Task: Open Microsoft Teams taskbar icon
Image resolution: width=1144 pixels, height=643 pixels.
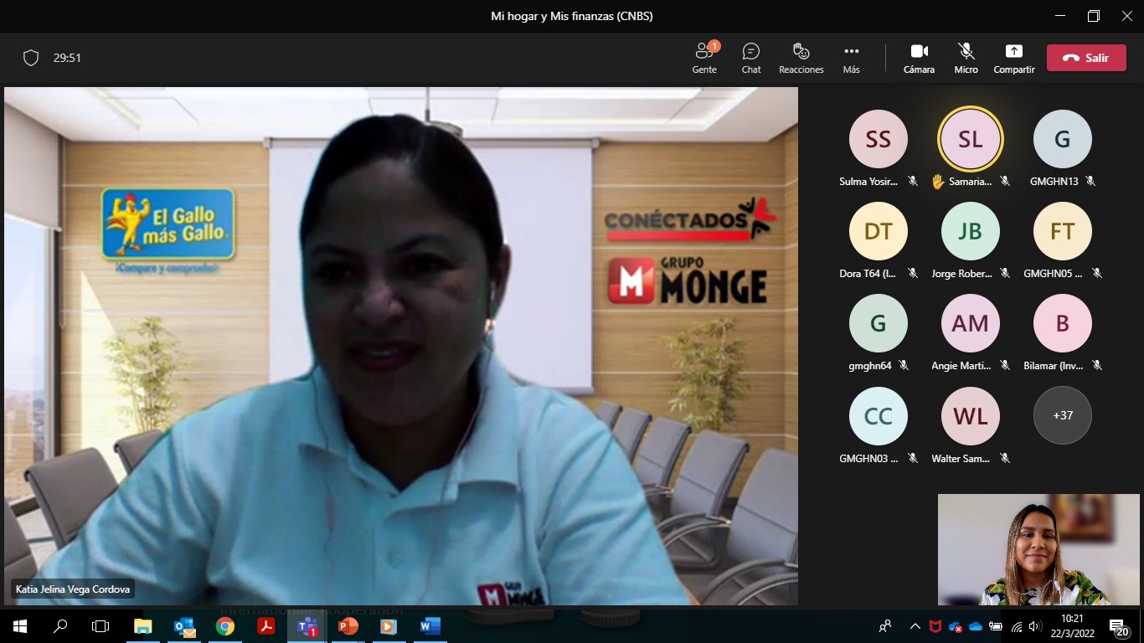Action: click(x=307, y=626)
